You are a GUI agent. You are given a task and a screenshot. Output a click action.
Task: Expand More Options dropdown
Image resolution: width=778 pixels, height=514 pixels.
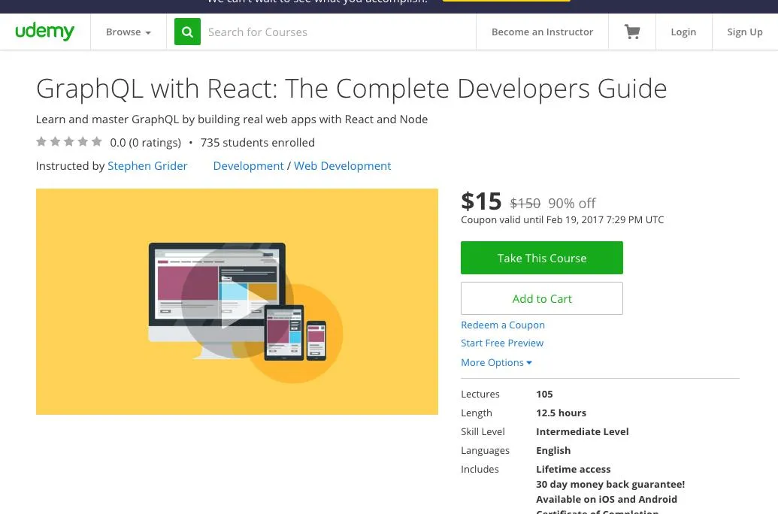pyautogui.click(x=496, y=362)
